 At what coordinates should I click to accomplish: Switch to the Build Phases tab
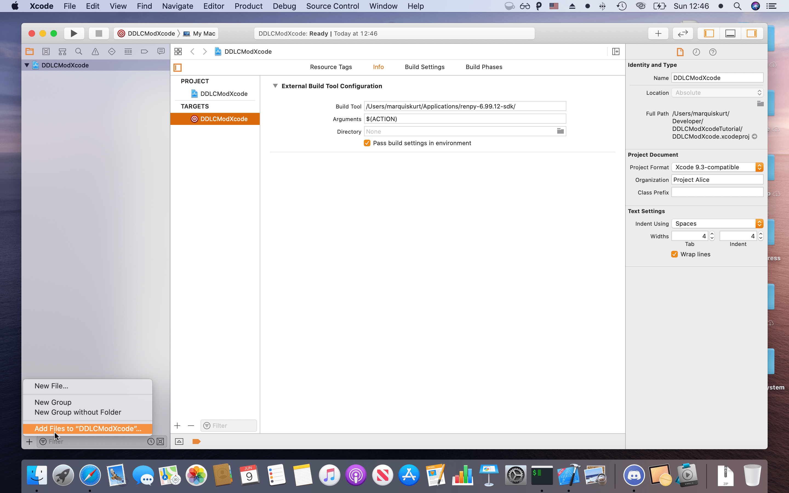coord(484,67)
